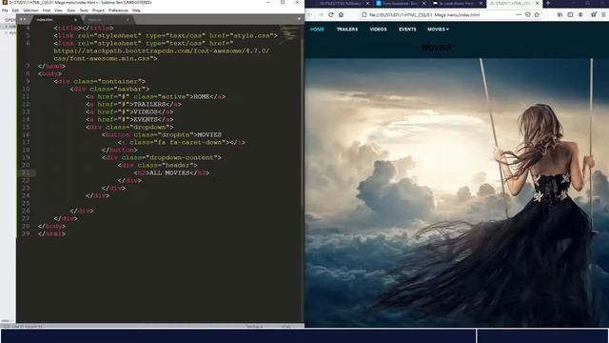
Task: Open the Edit menu in Sublime Text
Action: (15, 10)
